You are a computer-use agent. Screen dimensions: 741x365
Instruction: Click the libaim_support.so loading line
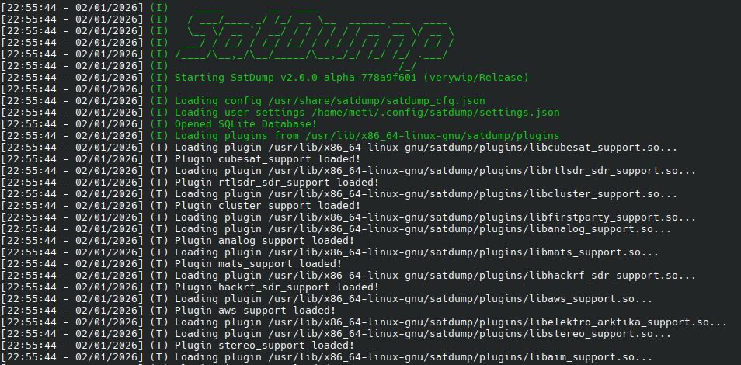327,357
